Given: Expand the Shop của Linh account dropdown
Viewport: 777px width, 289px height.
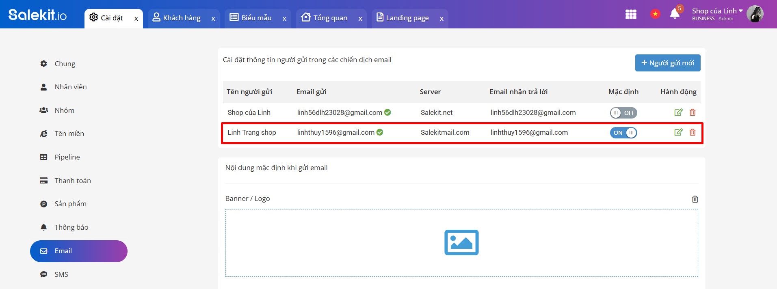Looking at the screenshot, I should coord(717,11).
